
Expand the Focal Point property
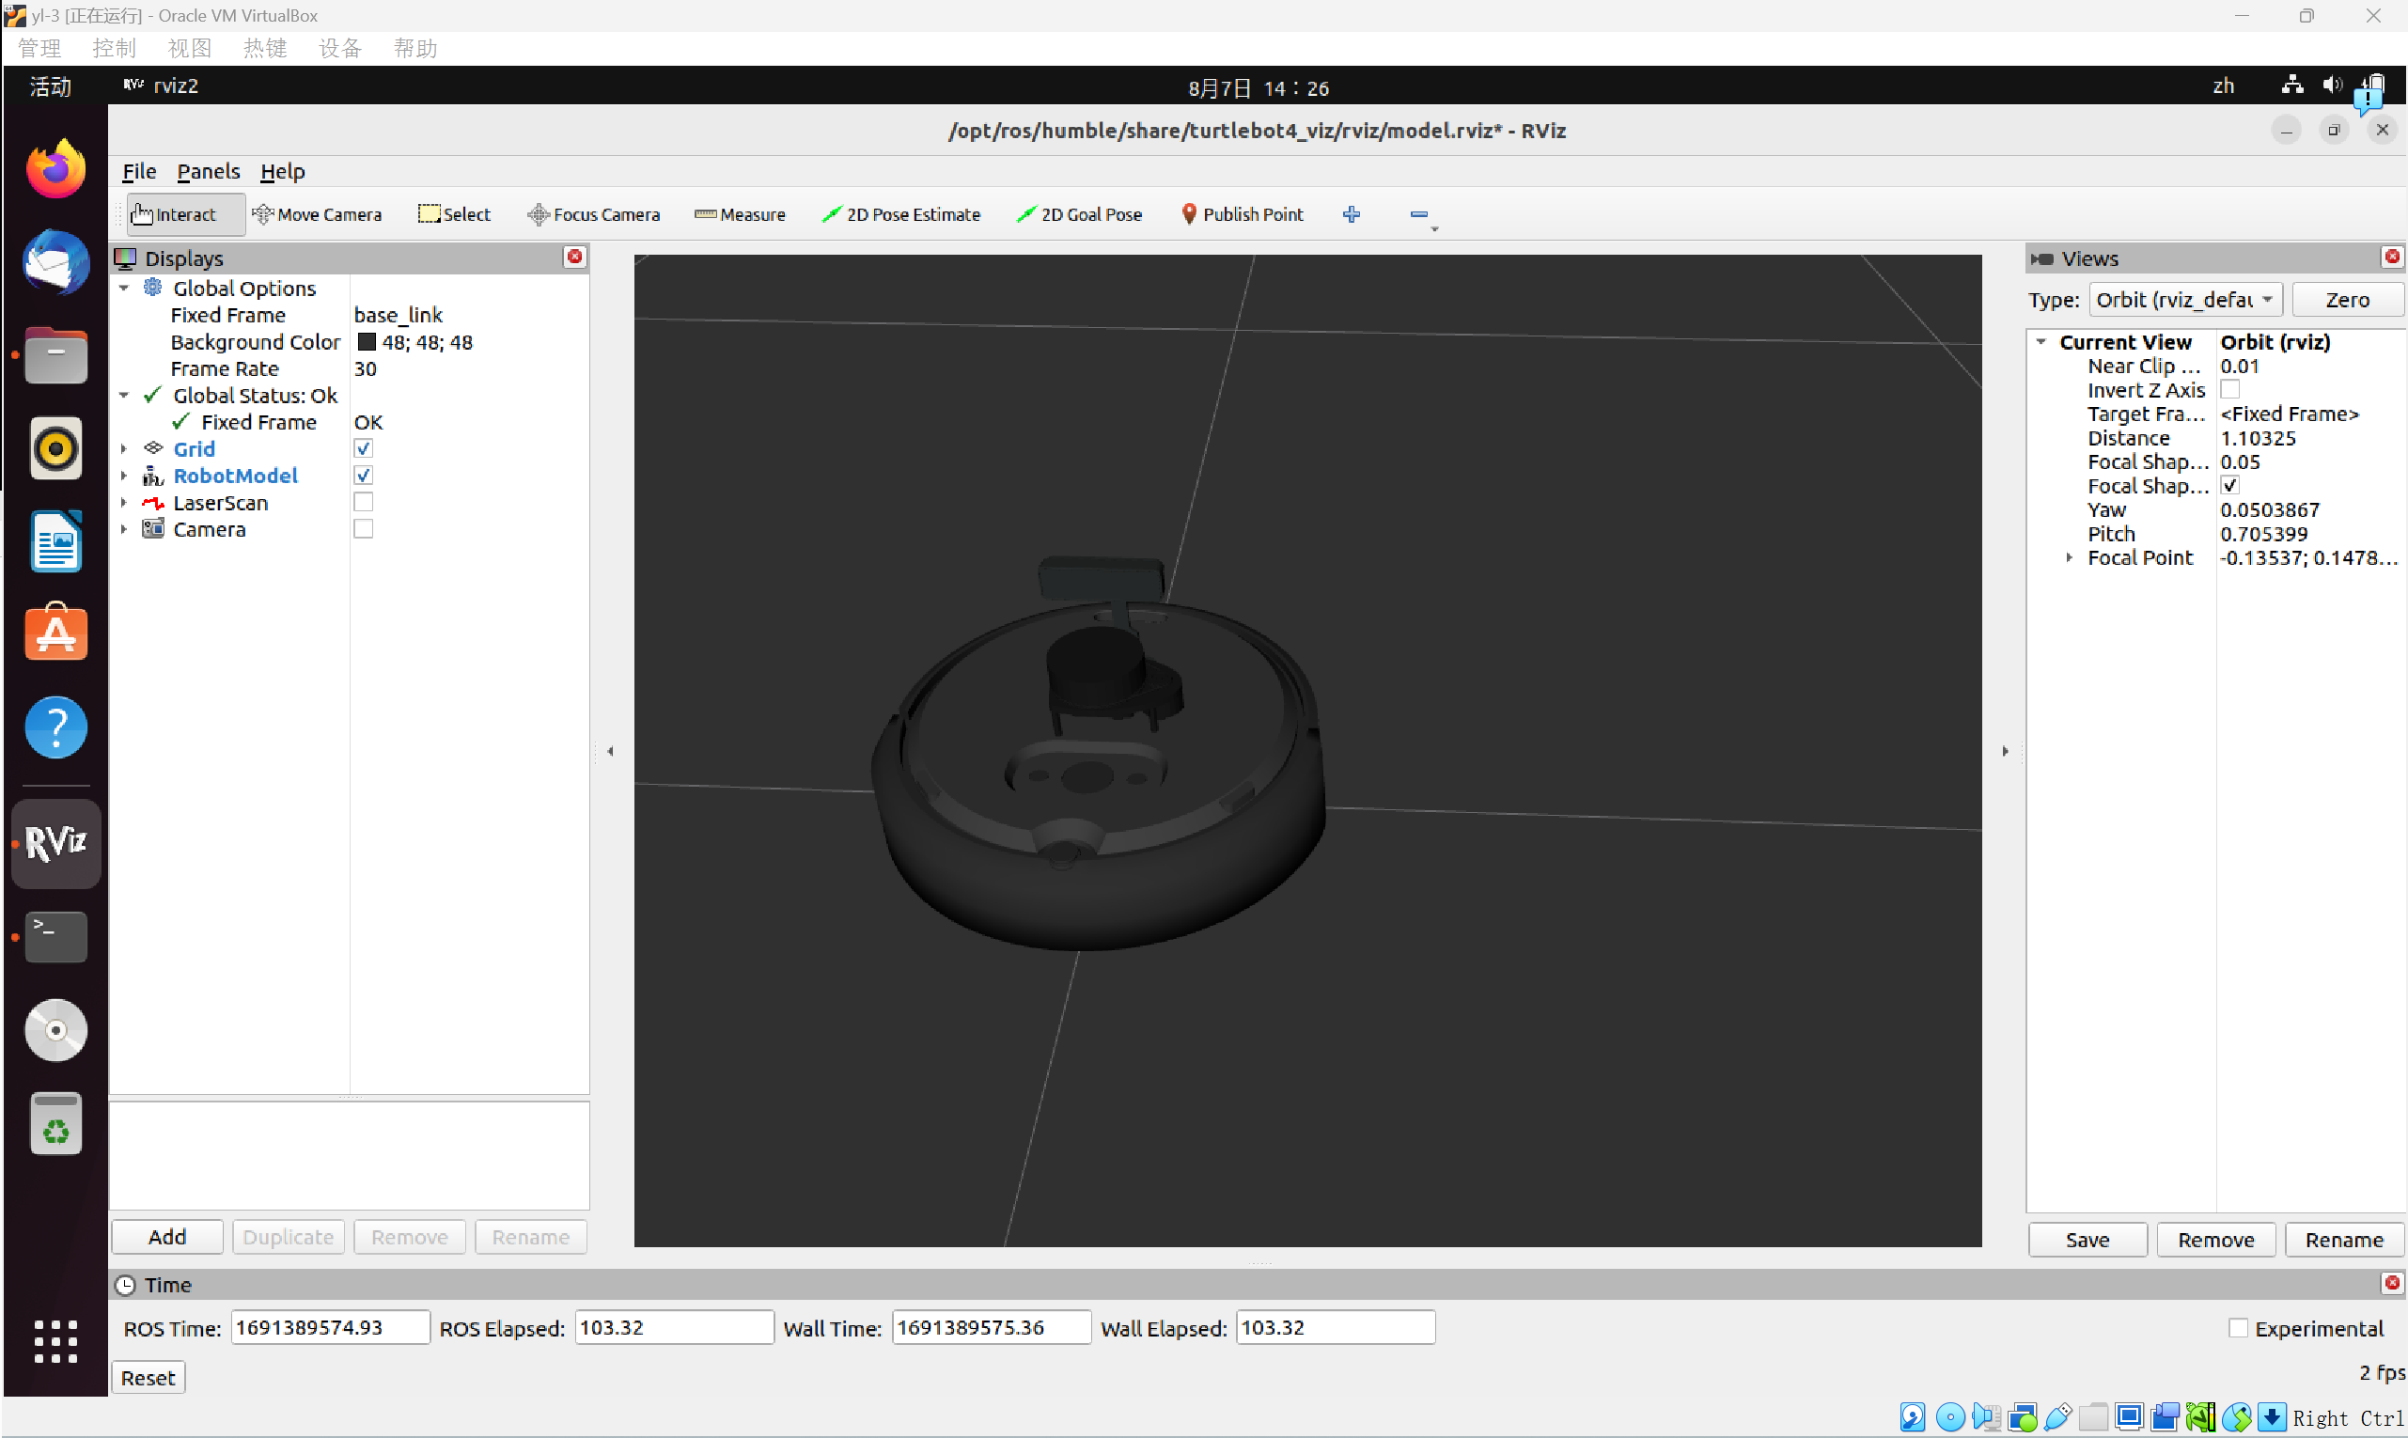click(x=2069, y=557)
